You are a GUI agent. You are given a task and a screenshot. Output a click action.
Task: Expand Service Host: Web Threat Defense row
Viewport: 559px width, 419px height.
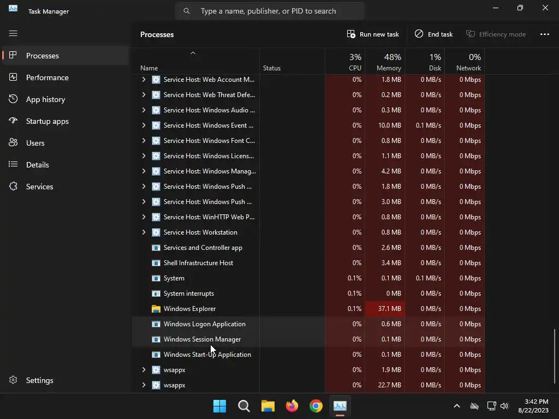(144, 95)
